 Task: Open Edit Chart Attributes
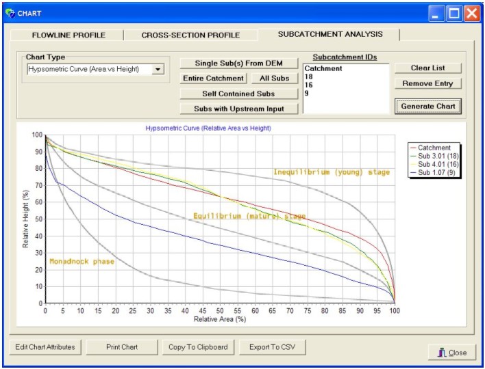(45, 347)
